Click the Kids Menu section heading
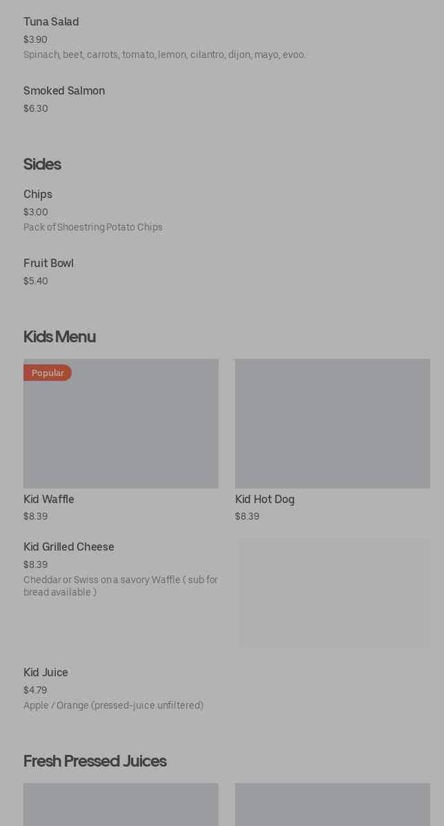This screenshot has height=826, width=444. coord(59,336)
